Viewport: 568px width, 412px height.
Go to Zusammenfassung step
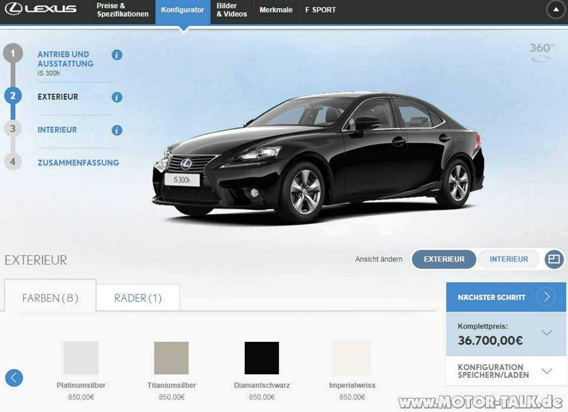coord(78,163)
